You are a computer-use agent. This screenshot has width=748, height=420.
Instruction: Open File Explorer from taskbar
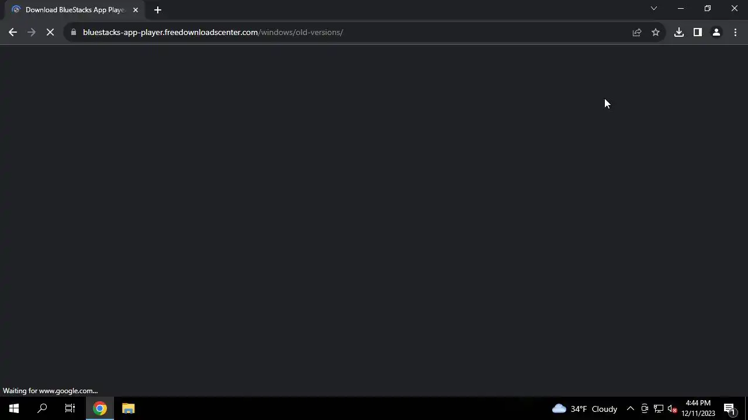[128, 409]
